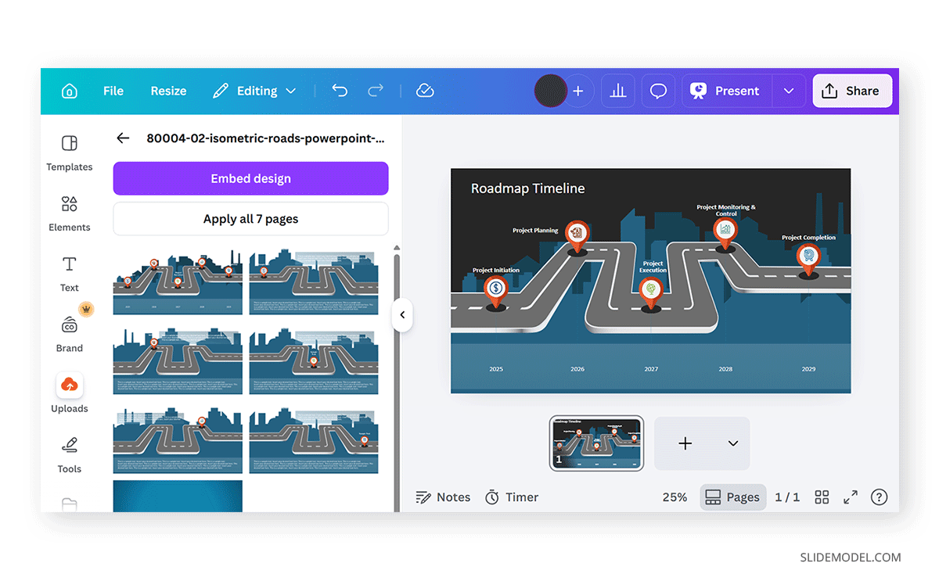Open the Brand panel
Screen dimensions: 939x581
pos(69,334)
